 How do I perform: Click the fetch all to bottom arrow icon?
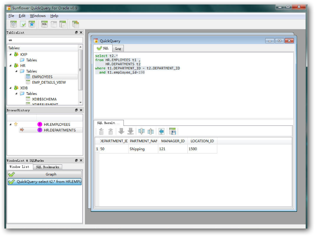pyautogui.click(x=131, y=131)
